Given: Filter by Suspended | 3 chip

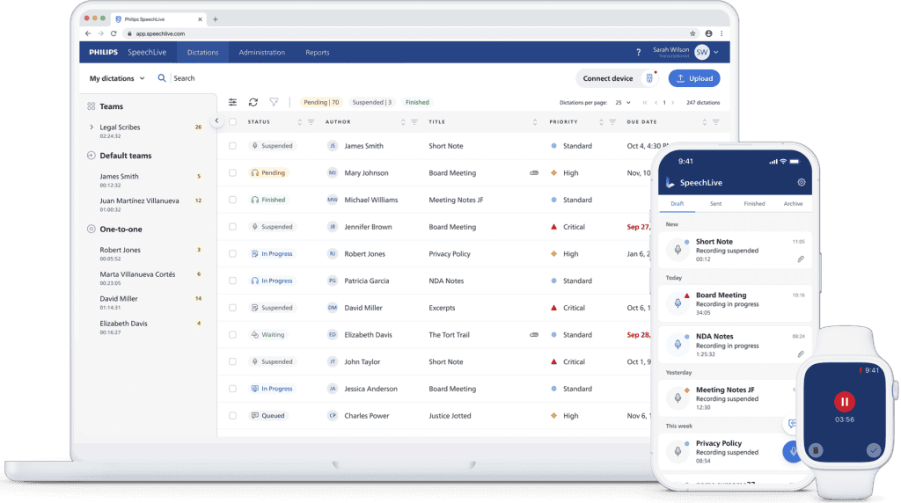Looking at the screenshot, I should [x=372, y=102].
